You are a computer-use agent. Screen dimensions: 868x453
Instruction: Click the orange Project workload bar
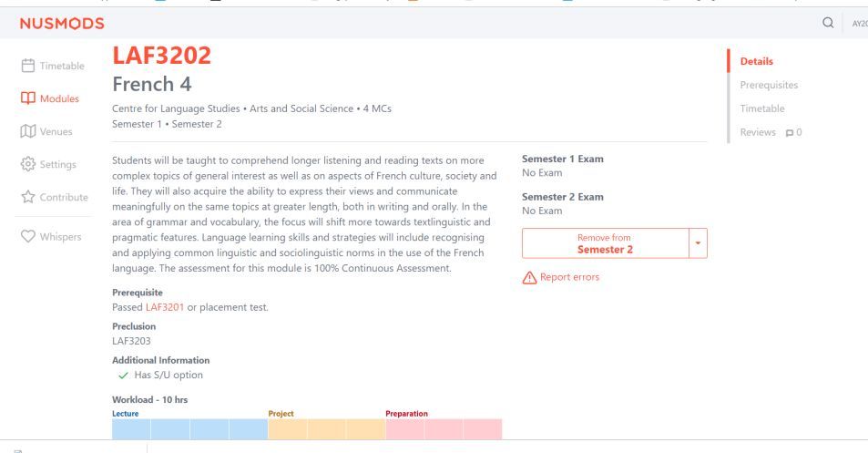tap(326, 429)
